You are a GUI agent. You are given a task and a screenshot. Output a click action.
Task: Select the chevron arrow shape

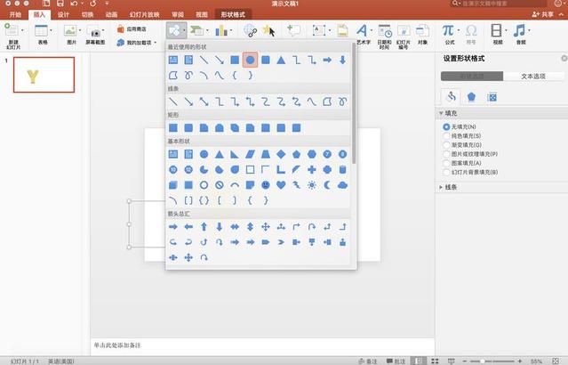[281, 242]
